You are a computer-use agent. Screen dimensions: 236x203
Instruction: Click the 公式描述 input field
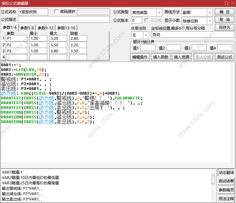(x=64, y=20)
